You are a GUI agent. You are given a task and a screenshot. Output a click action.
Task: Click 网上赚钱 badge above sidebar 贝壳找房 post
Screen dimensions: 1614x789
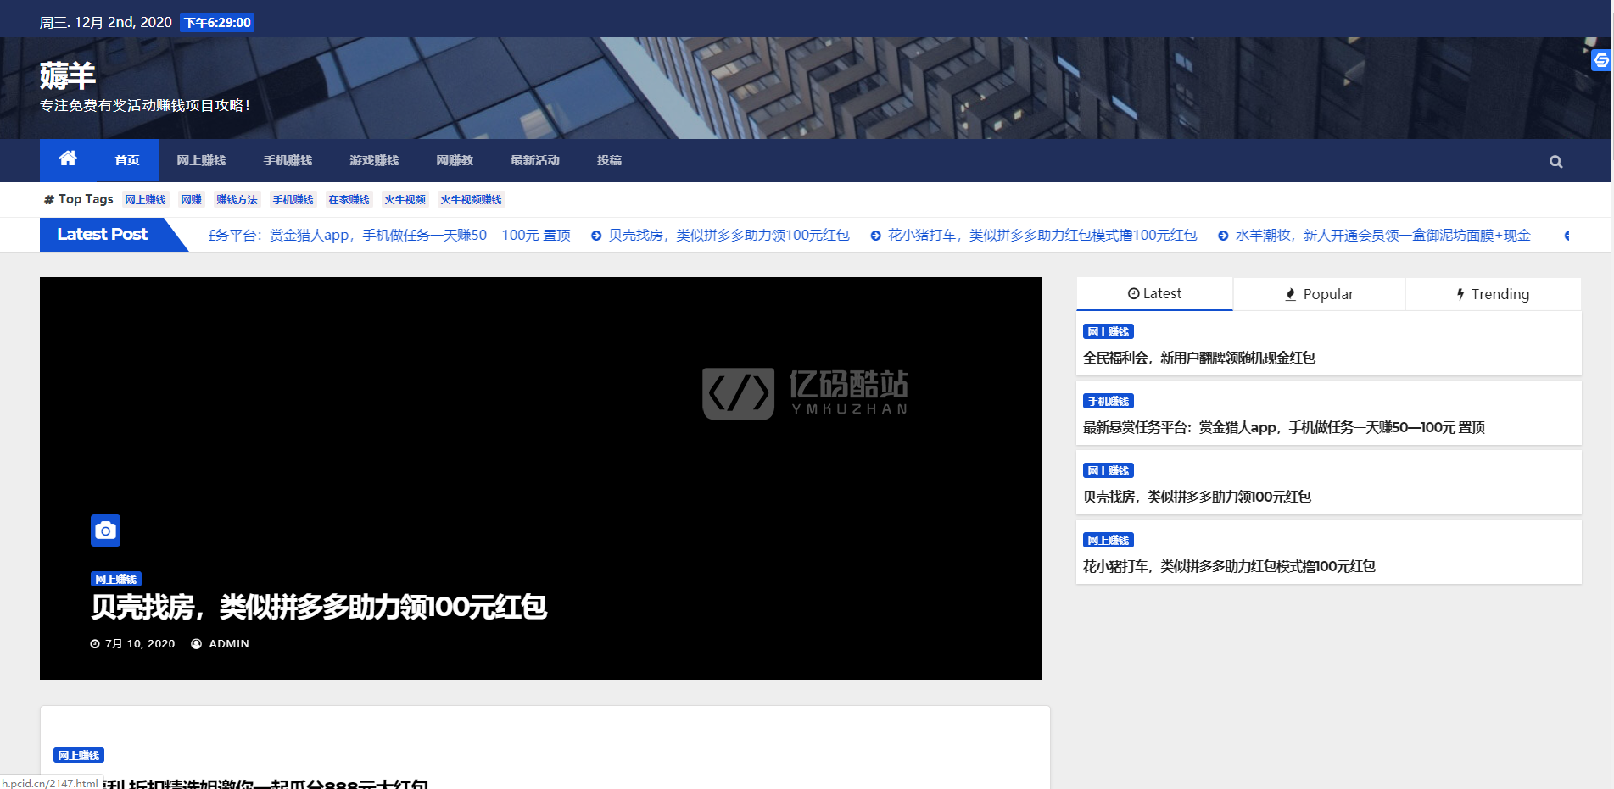point(1109,471)
